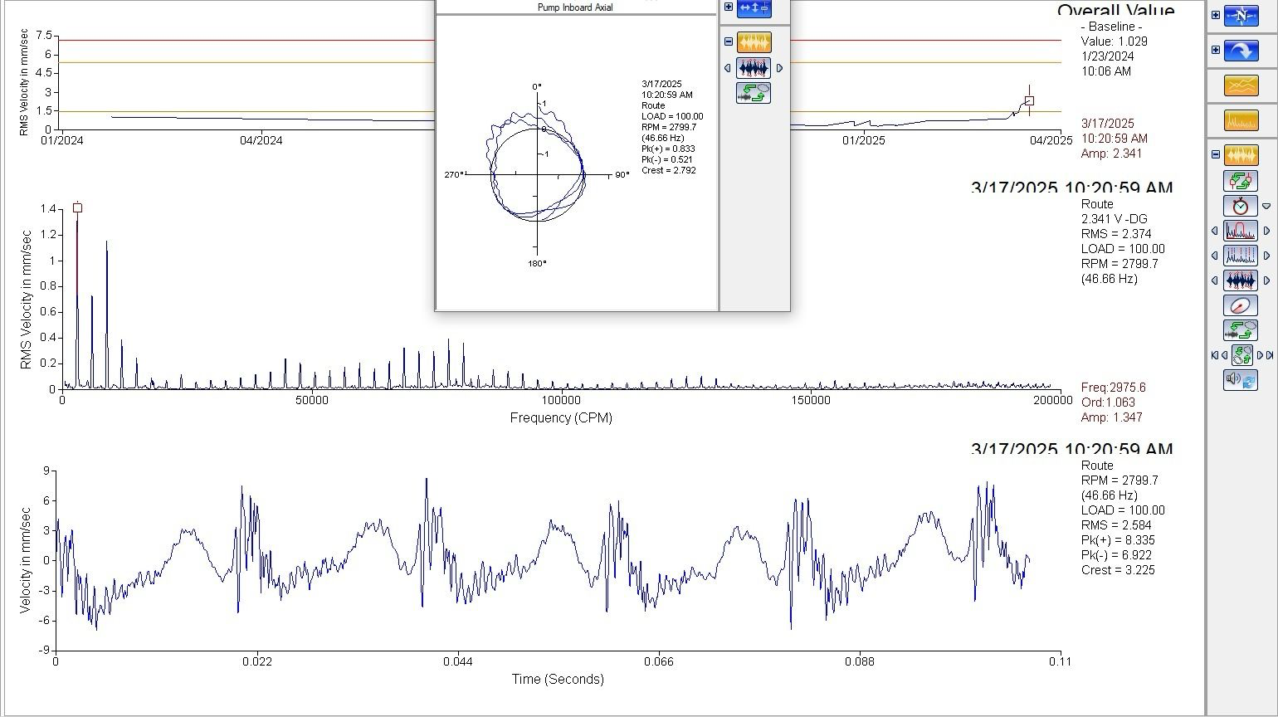Click the dial gauge icon
The image size is (1278, 717).
click(1241, 305)
